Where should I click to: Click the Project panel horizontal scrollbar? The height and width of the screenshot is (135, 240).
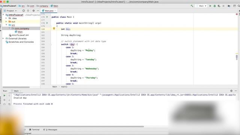click(16, 87)
